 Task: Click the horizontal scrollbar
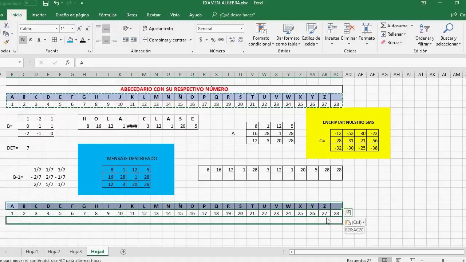point(377,251)
